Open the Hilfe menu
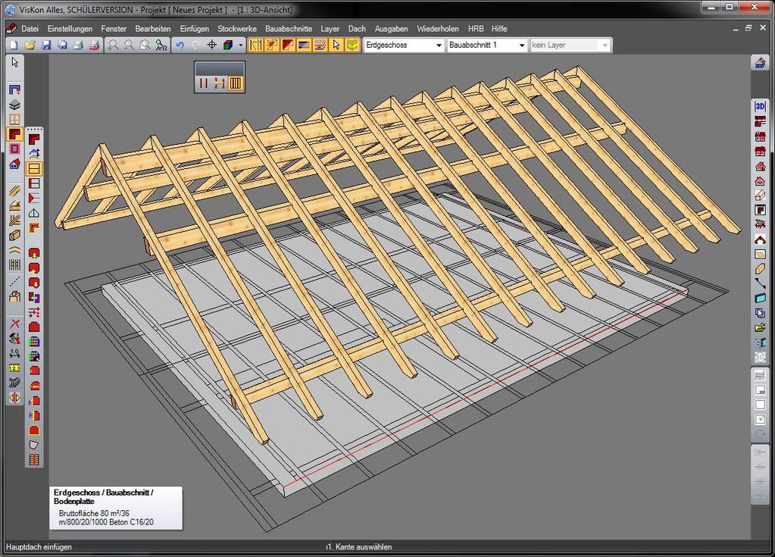Viewport: 775px width, 557px height. pyautogui.click(x=499, y=29)
